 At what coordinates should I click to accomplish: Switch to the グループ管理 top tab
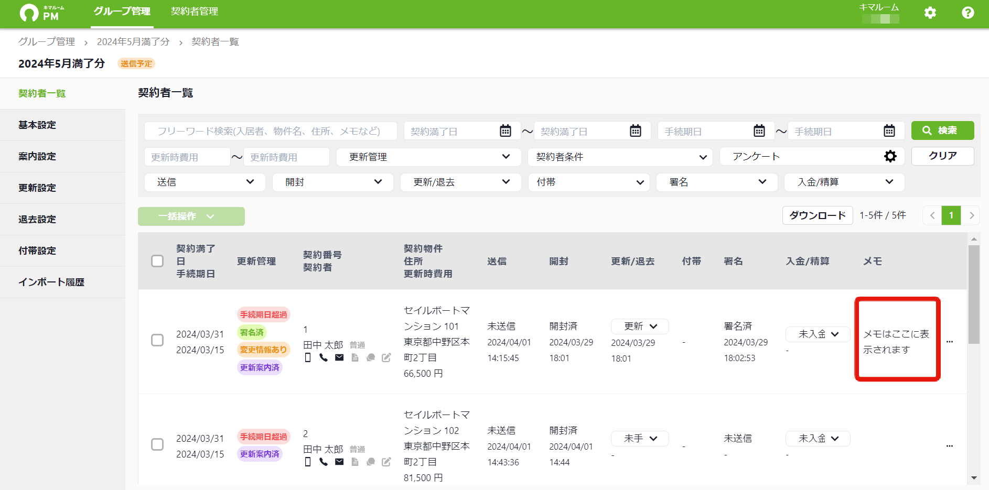click(x=122, y=12)
